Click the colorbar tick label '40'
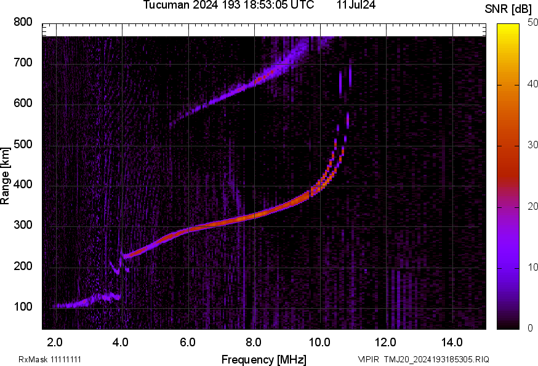538x366 pixels. pos(532,84)
